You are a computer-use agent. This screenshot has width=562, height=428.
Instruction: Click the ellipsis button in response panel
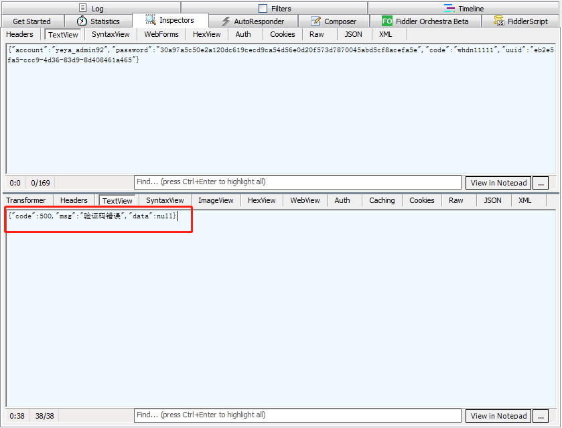click(541, 416)
